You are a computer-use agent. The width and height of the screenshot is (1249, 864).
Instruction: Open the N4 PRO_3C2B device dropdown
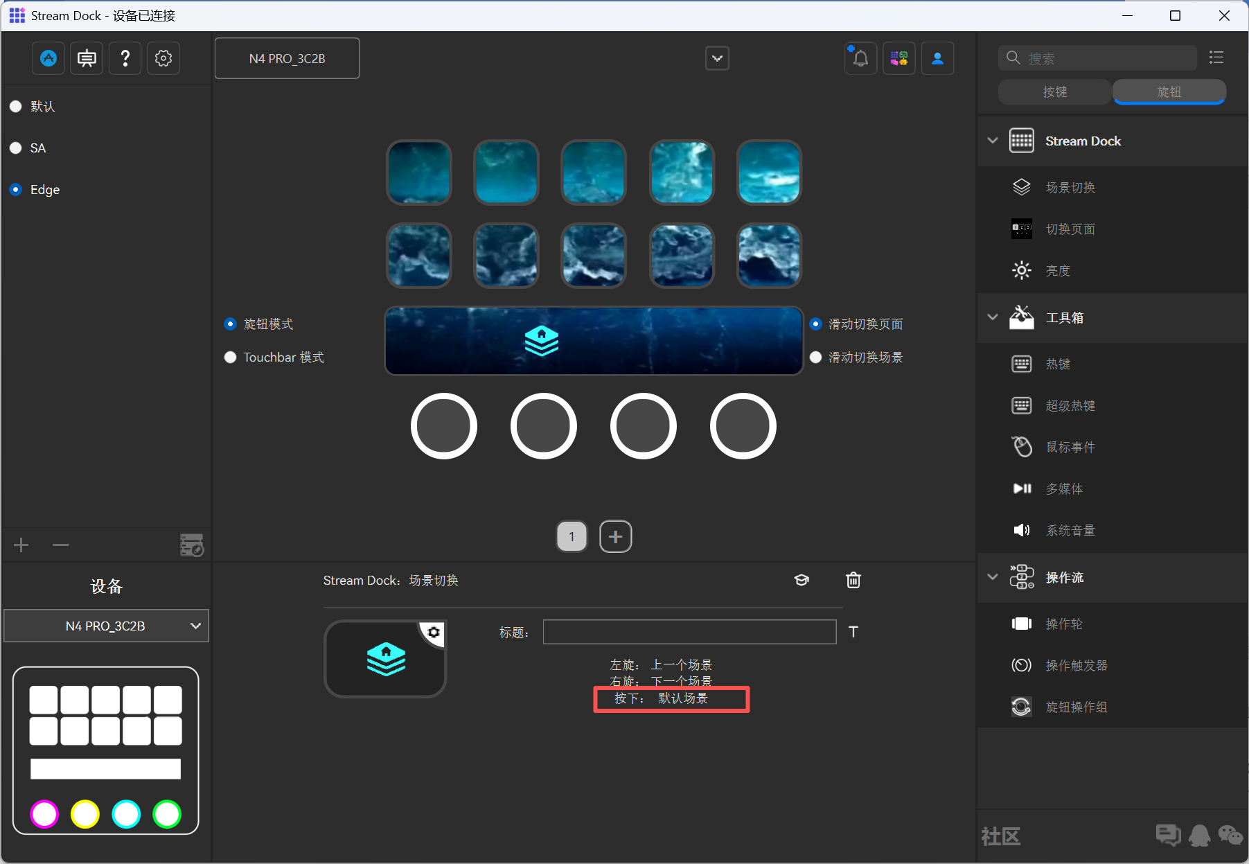(106, 626)
